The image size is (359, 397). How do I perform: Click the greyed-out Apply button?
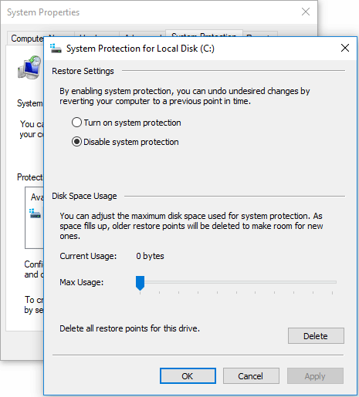[315, 376]
